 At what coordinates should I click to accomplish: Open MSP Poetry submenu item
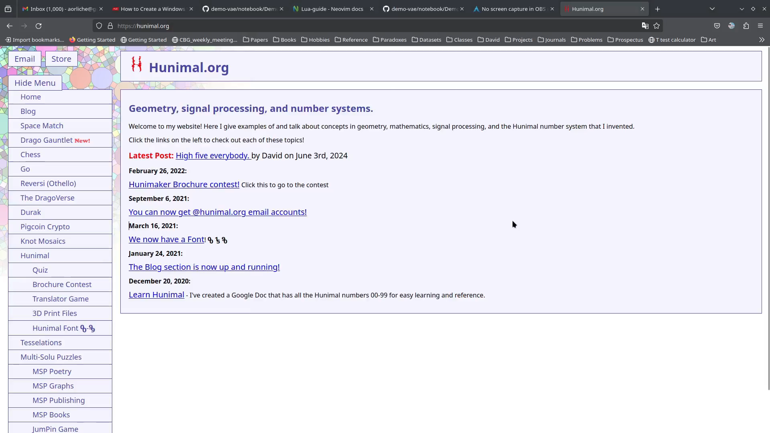pyautogui.click(x=60, y=372)
